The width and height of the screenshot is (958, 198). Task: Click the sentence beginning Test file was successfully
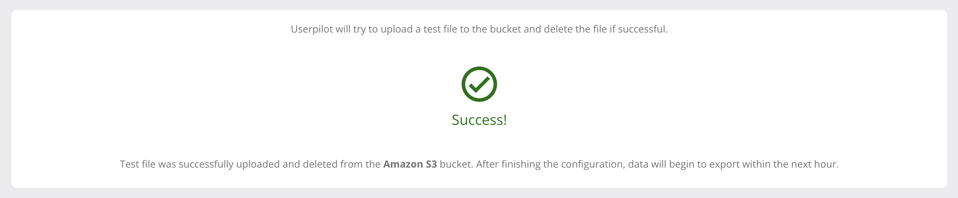point(479,164)
